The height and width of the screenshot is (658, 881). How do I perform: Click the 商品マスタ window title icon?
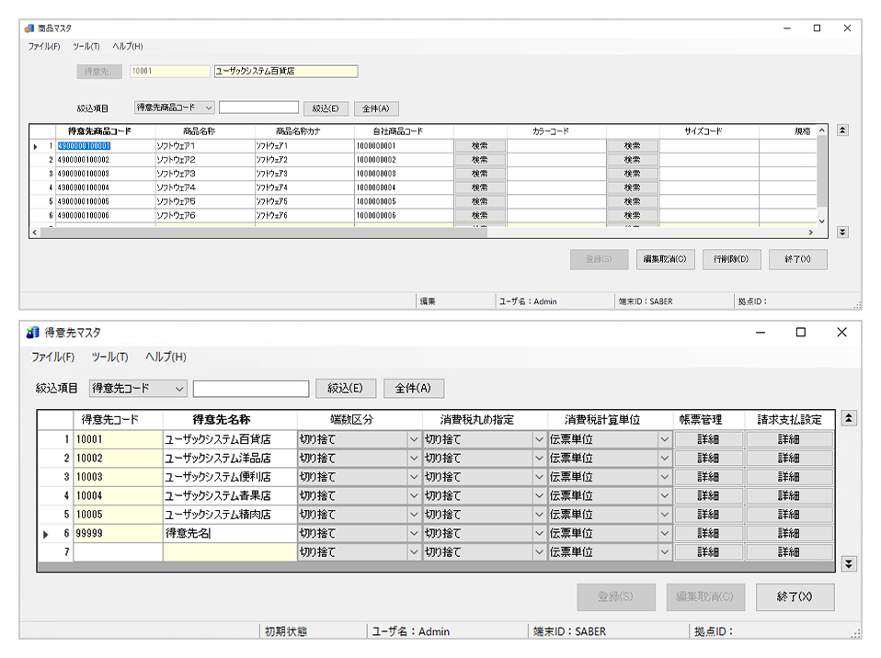point(29,28)
